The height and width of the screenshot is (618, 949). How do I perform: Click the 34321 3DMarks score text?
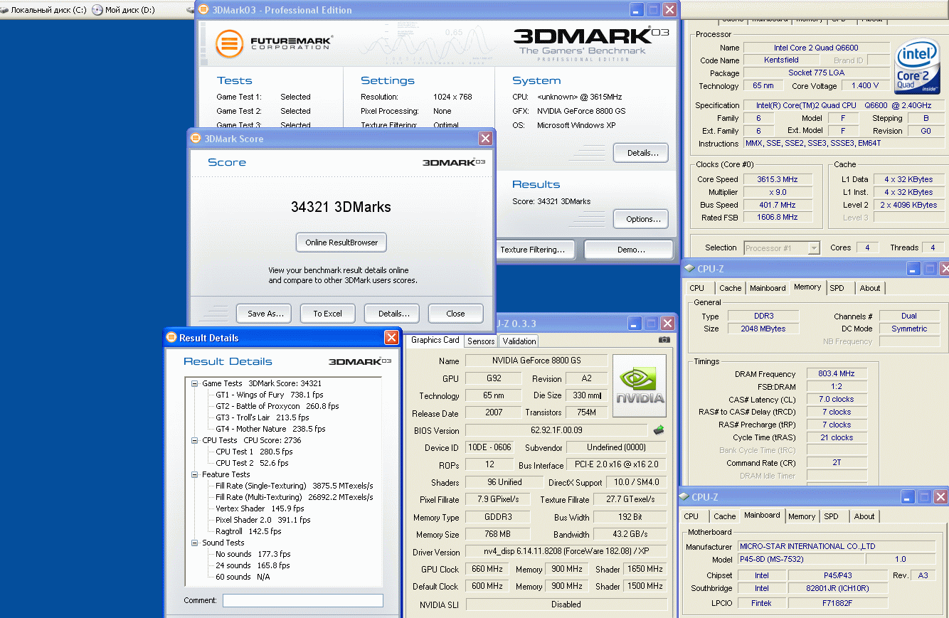pyautogui.click(x=341, y=208)
